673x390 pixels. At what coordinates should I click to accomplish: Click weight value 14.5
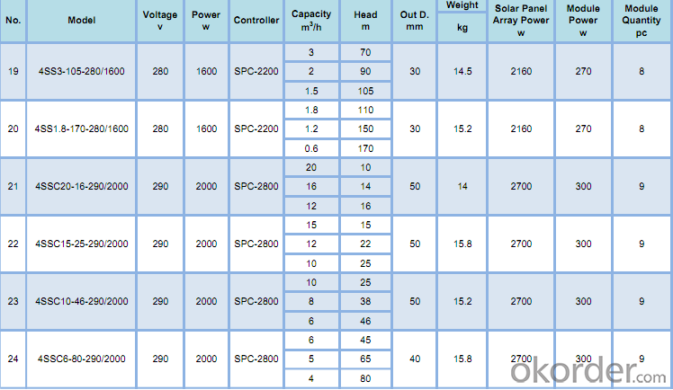pyautogui.click(x=462, y=72)
